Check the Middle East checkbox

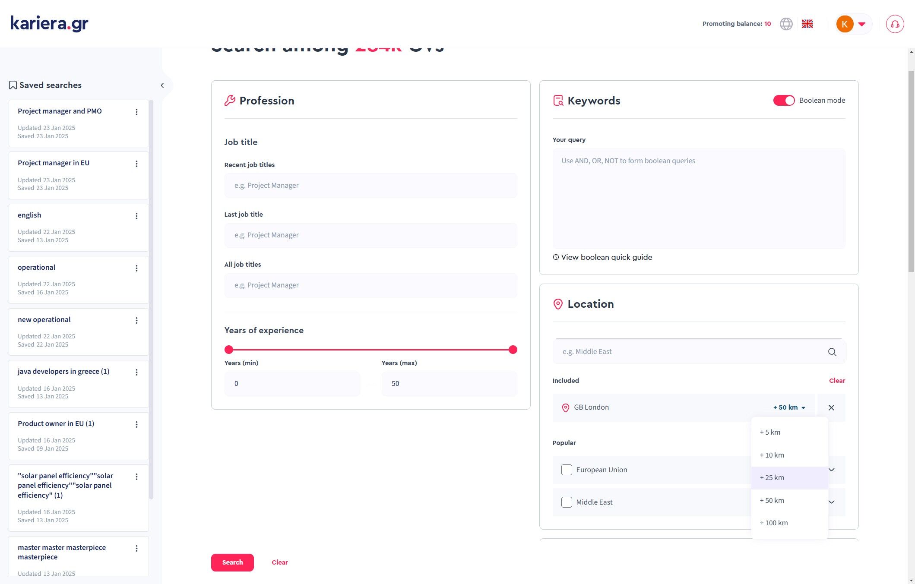pos(566,502)
